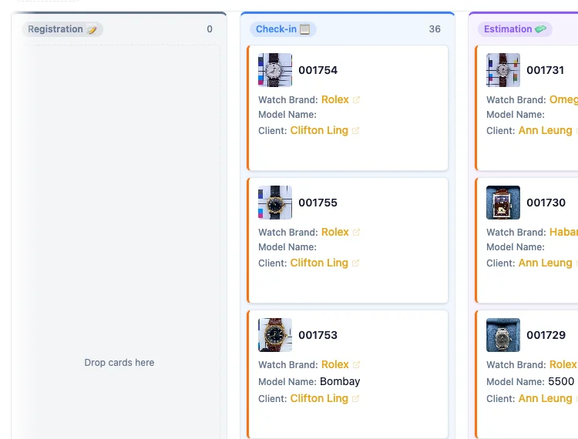
Task: Click the Clifton Ling client link on card 001754
Action: tap(319, 130)
